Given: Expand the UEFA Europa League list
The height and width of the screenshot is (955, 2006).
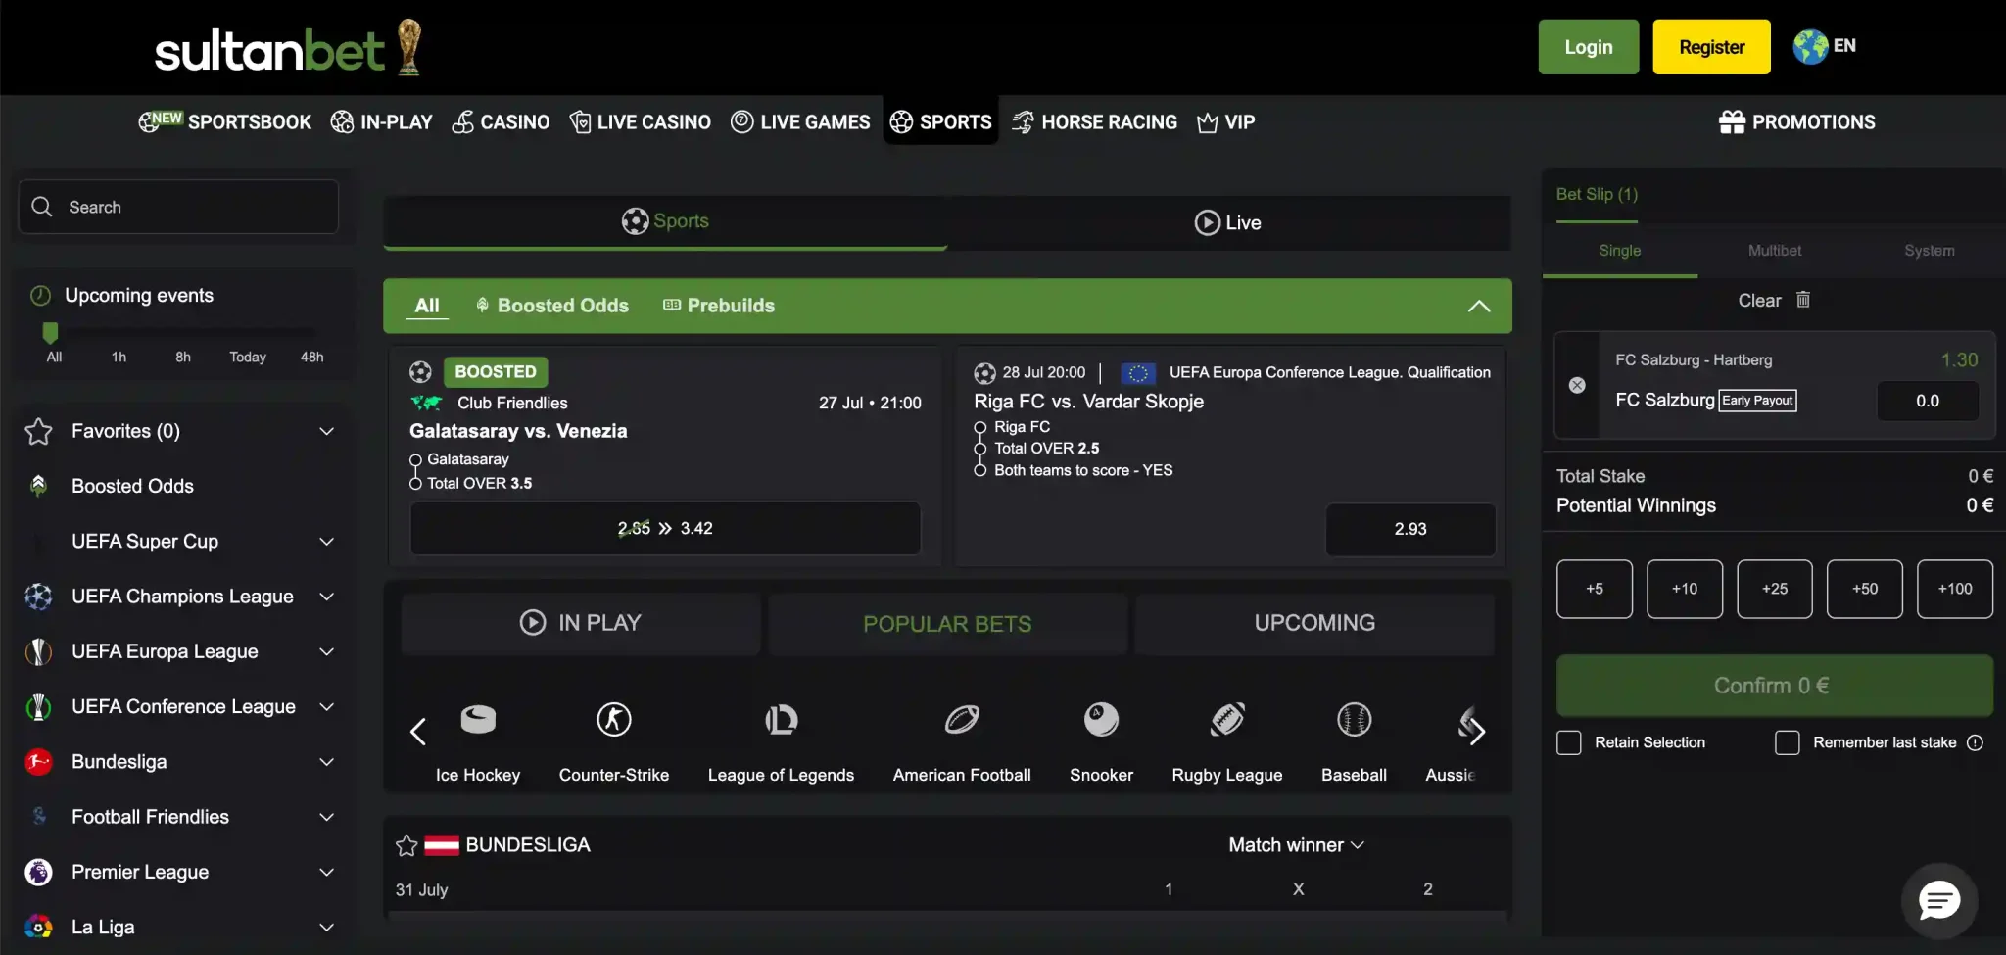Looking at the screenshot, I should click(x=327, y=651).
